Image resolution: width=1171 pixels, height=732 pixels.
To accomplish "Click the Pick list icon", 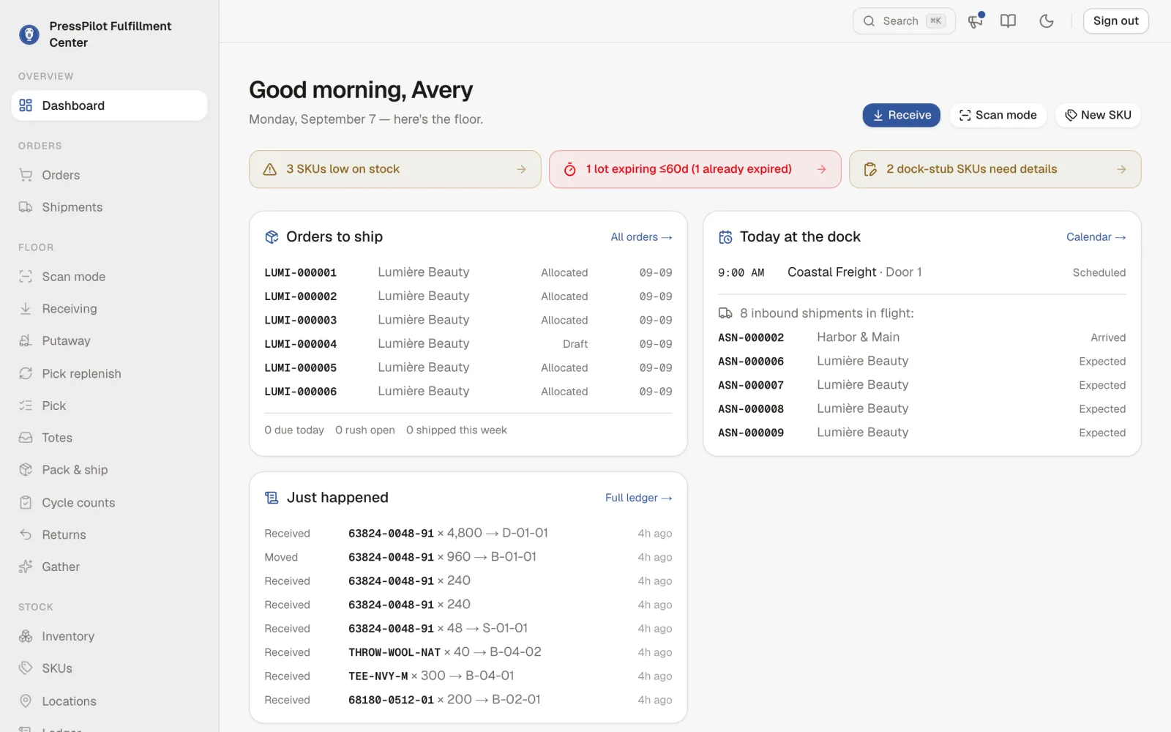I will (x=26, y=406).
